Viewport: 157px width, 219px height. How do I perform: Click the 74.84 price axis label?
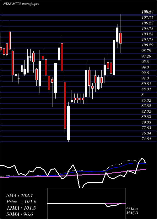point(147,139)
